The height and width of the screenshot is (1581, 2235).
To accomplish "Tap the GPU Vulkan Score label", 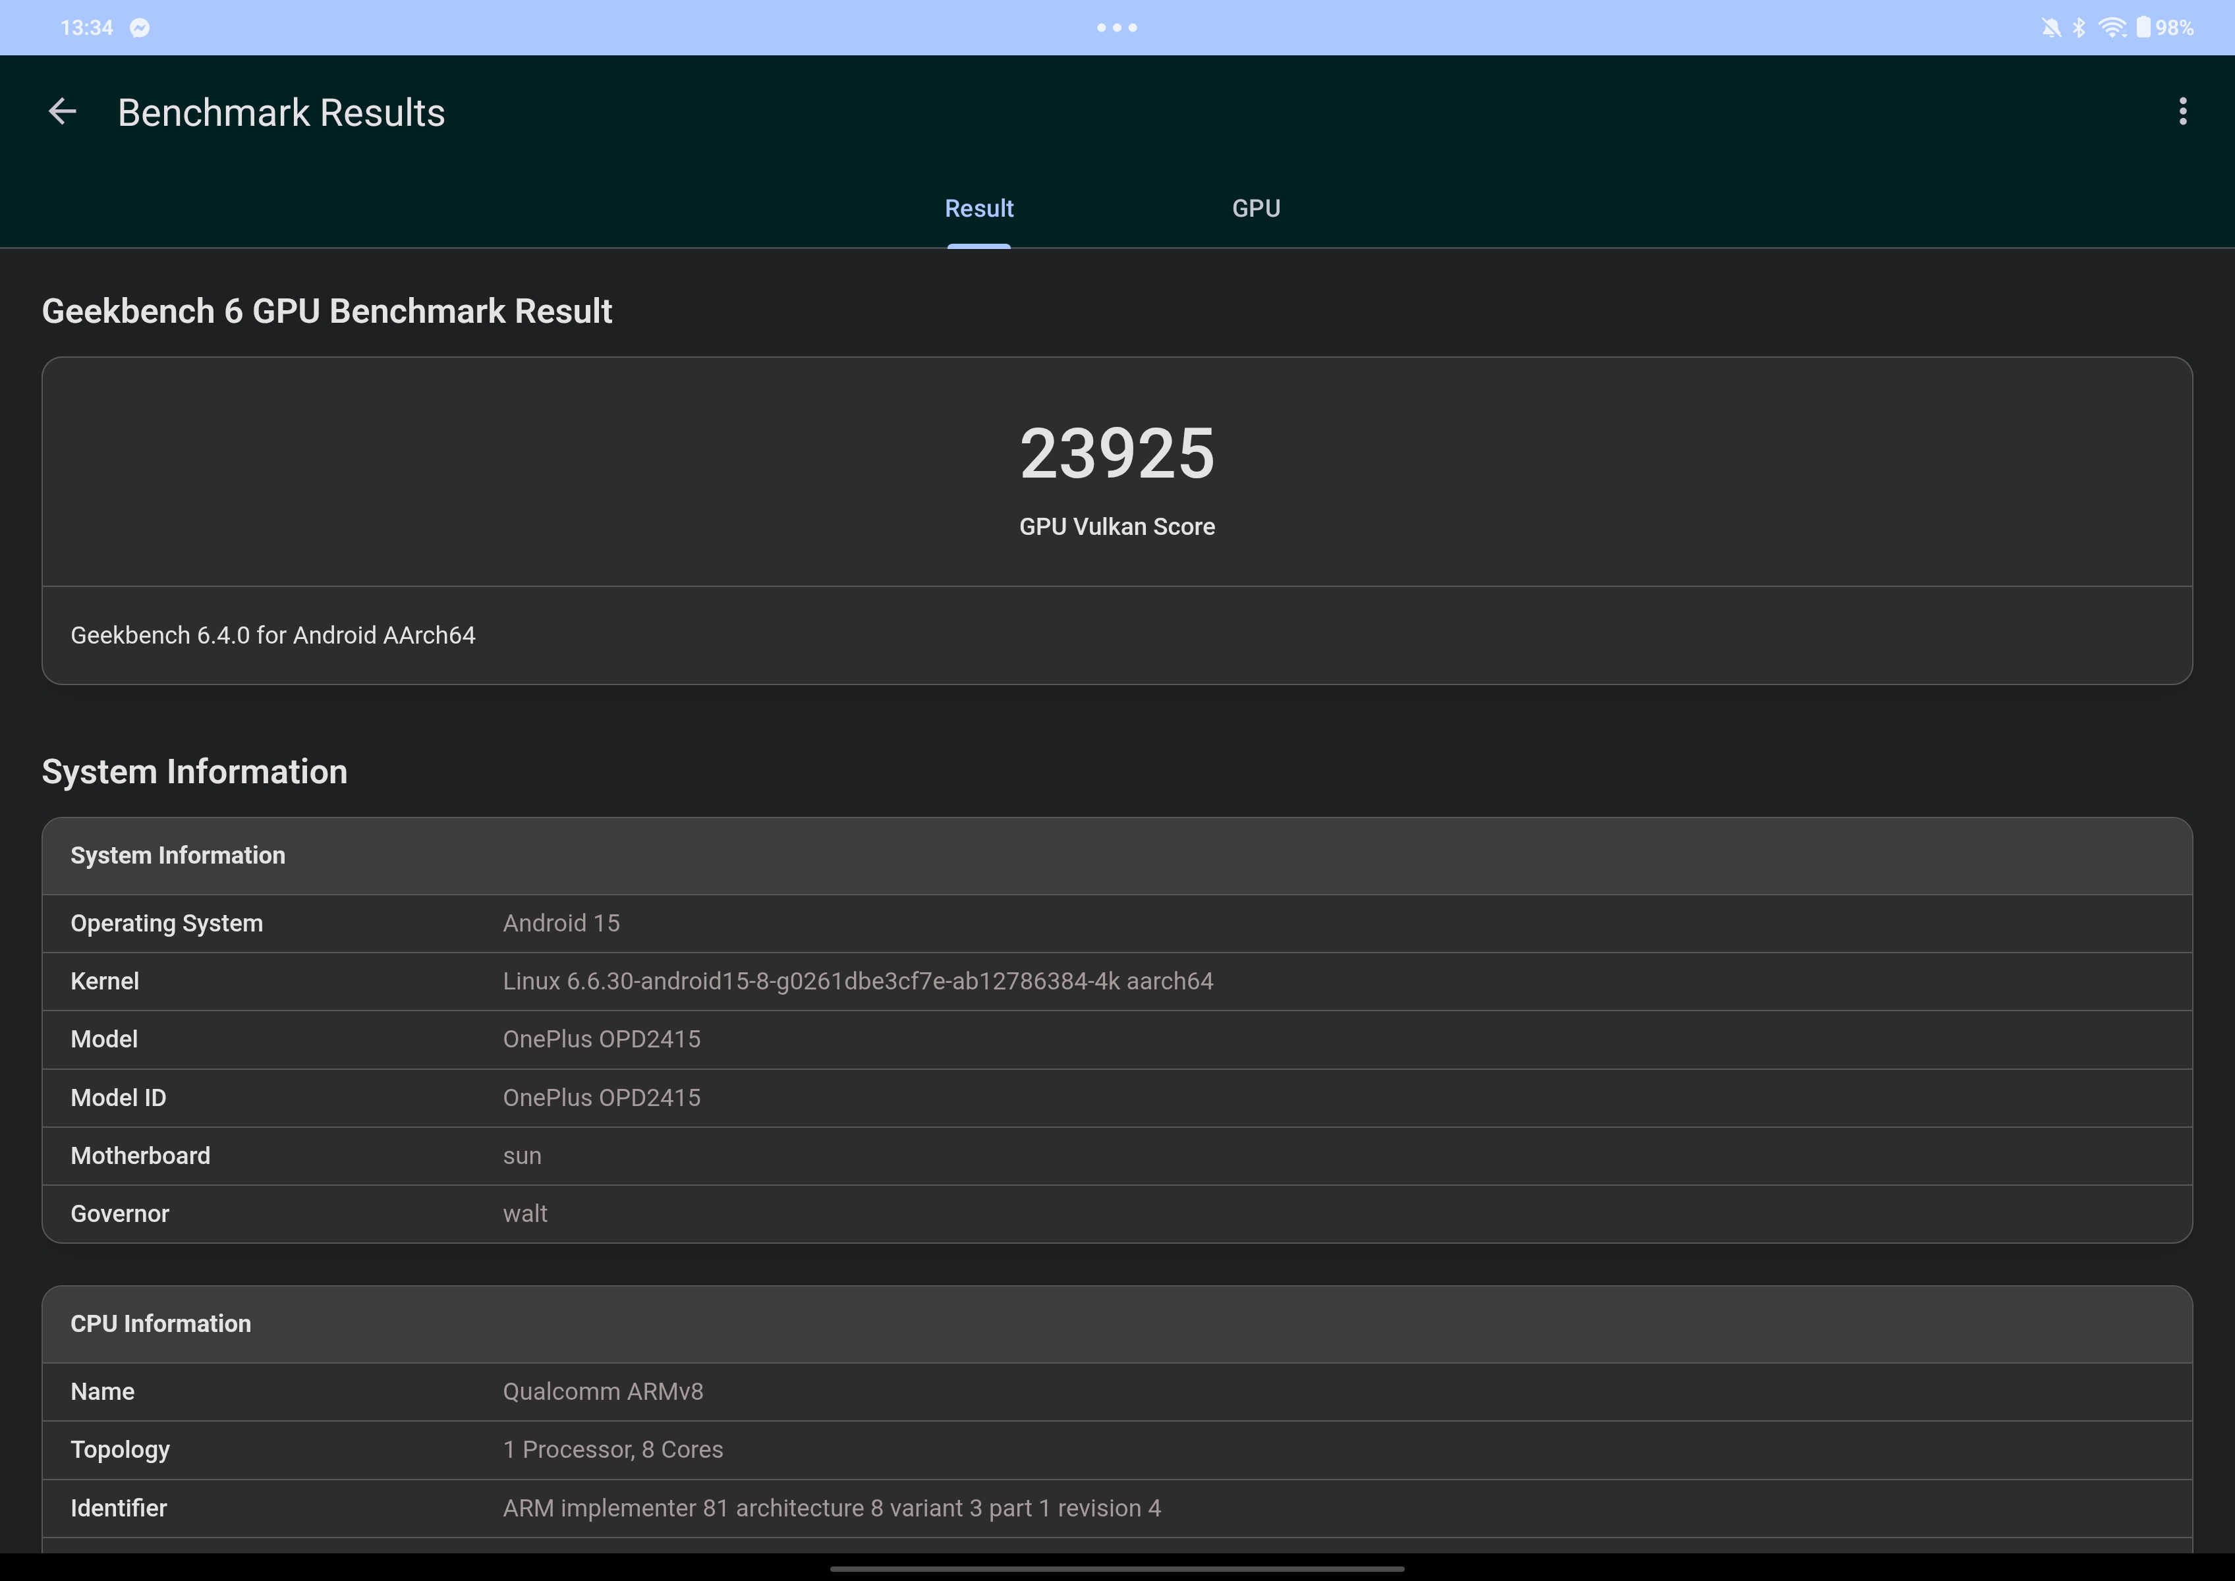I will coord(1117,527).
